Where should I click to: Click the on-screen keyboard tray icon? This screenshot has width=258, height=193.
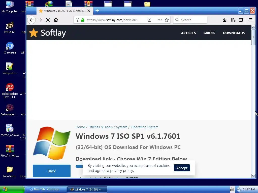[x=232, y=189]
